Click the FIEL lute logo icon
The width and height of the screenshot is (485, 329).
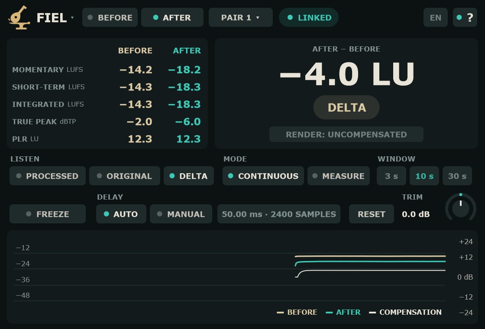click(19, 17)
